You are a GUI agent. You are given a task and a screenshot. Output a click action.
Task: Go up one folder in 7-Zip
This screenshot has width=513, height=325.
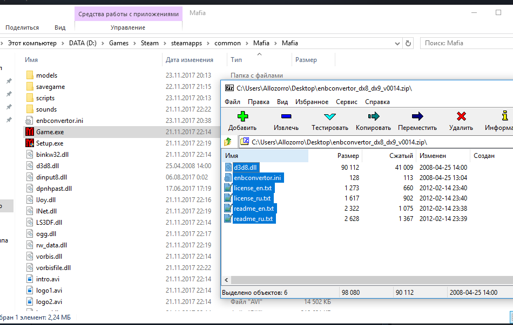coord(228,142)
